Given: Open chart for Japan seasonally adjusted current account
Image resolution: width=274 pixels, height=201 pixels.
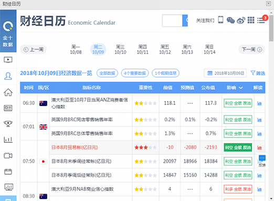Looking at the screenshot, I should (259, 175).
